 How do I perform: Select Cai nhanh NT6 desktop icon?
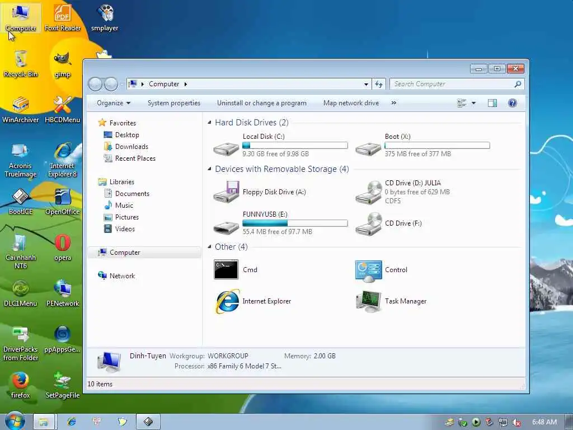21,252
